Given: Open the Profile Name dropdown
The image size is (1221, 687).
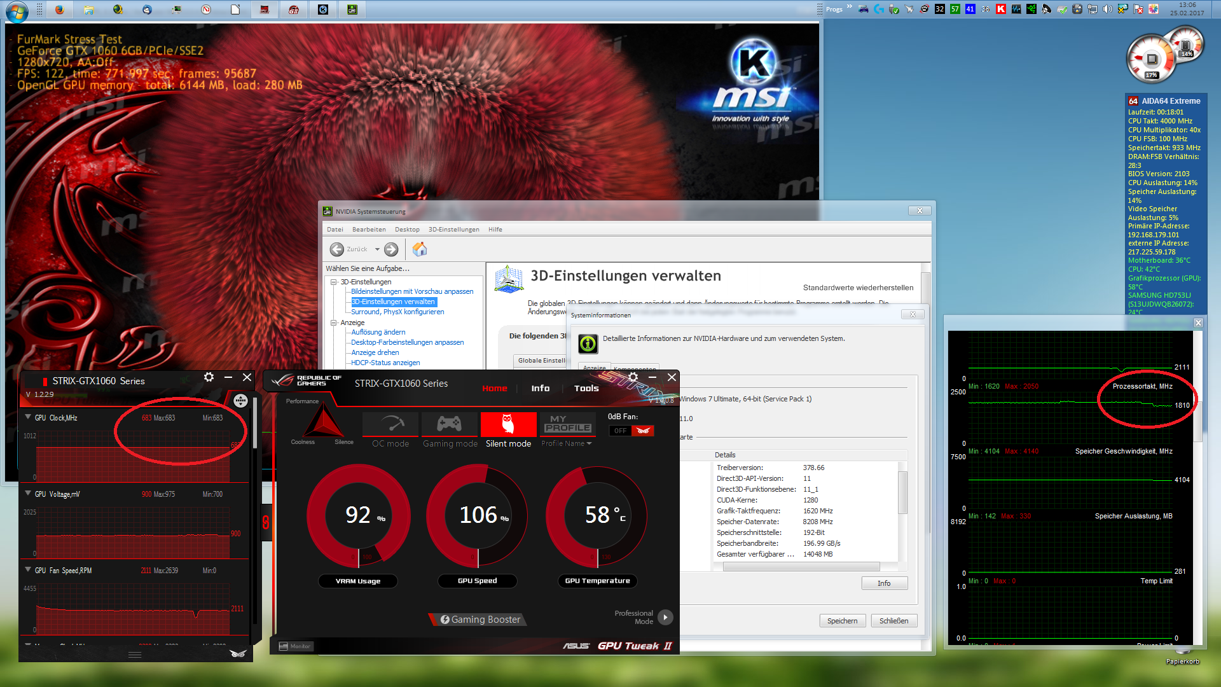Looking at the screenshot, I should click(567, 443).
